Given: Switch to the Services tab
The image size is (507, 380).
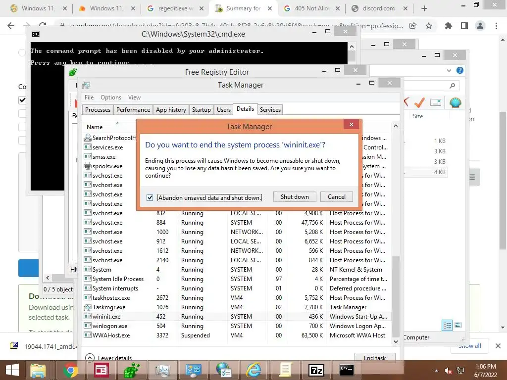Looking at the screenshot, I should (270, 110).
